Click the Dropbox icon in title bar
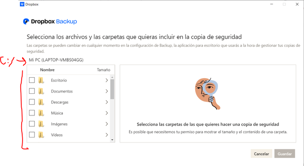This screenshot has height=166, width=304. tap(22, 4)
